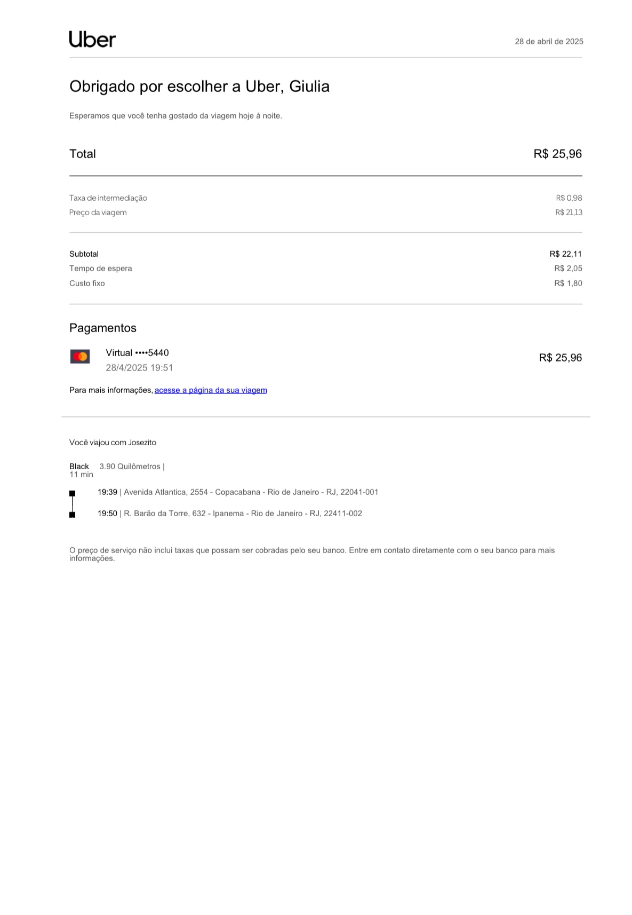
Task: Click the 'Black' ride type label
Action: 79,467
